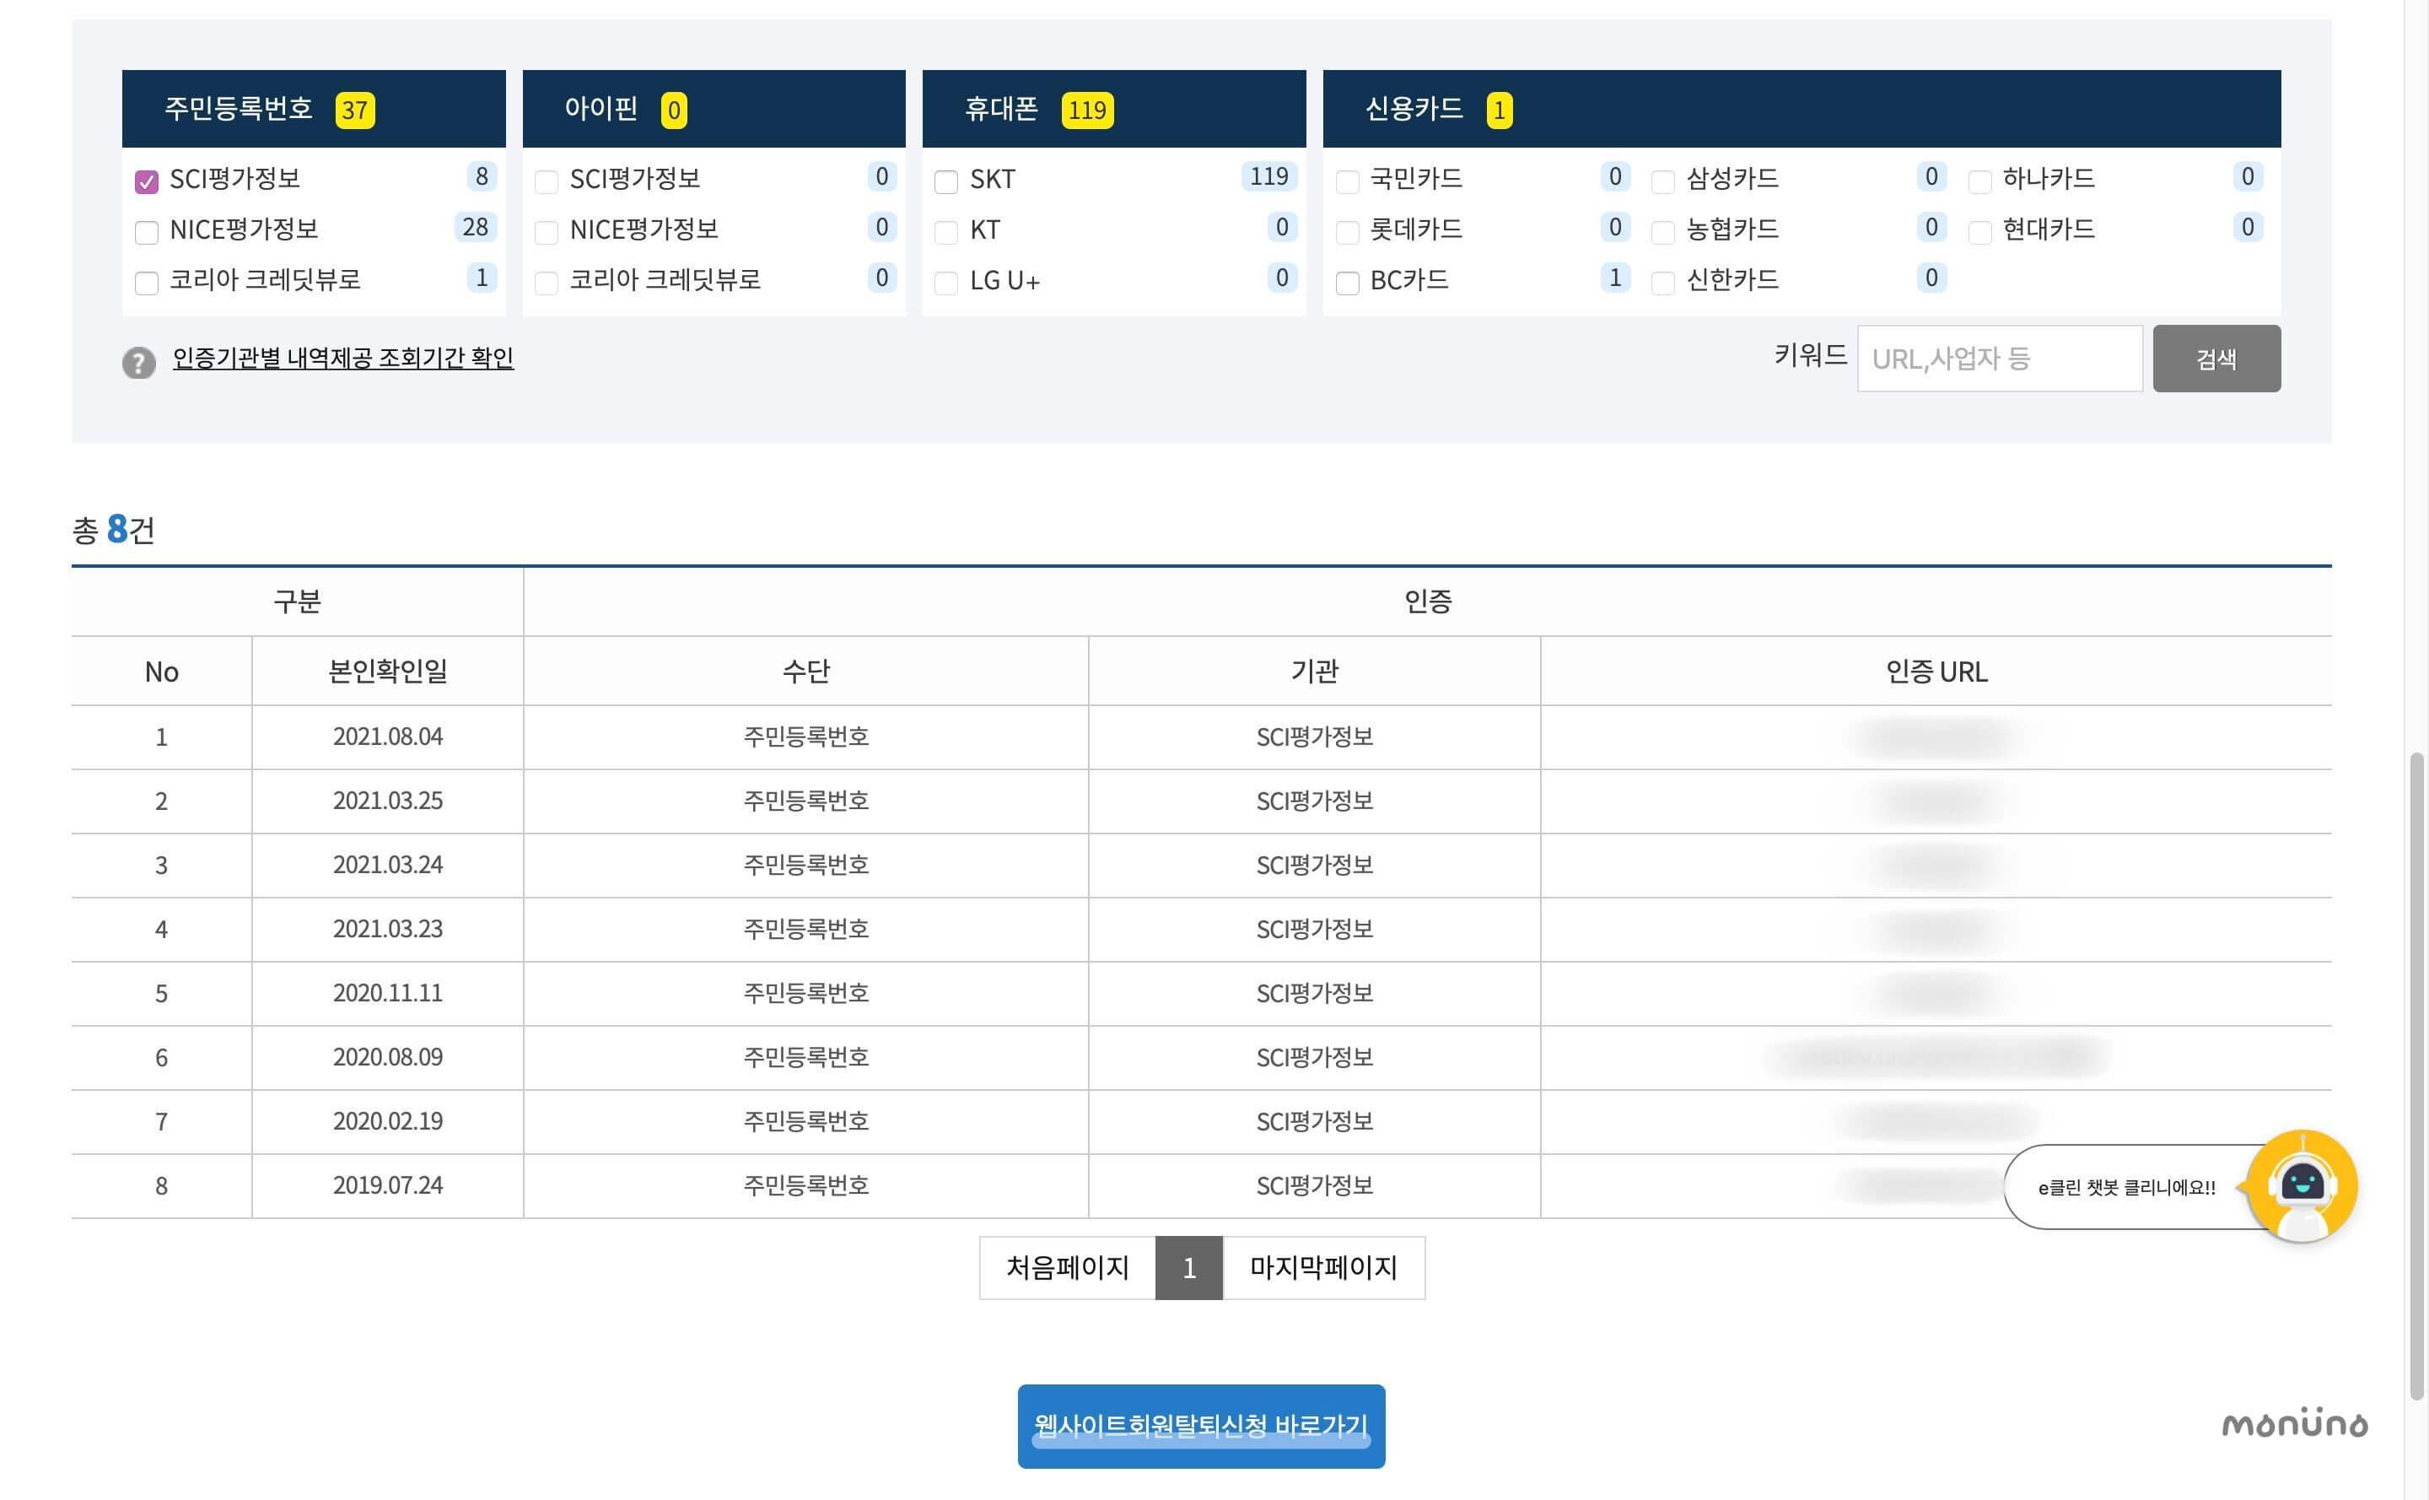This screenshot has height=1500, width=2429.
Task: Click the 검색 search button
Action: pos(2216,359)
